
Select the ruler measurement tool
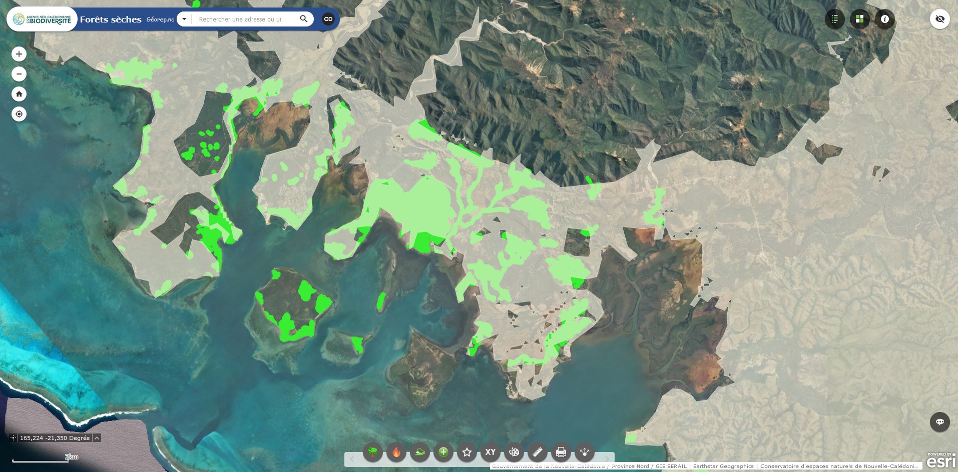(538, 452)
